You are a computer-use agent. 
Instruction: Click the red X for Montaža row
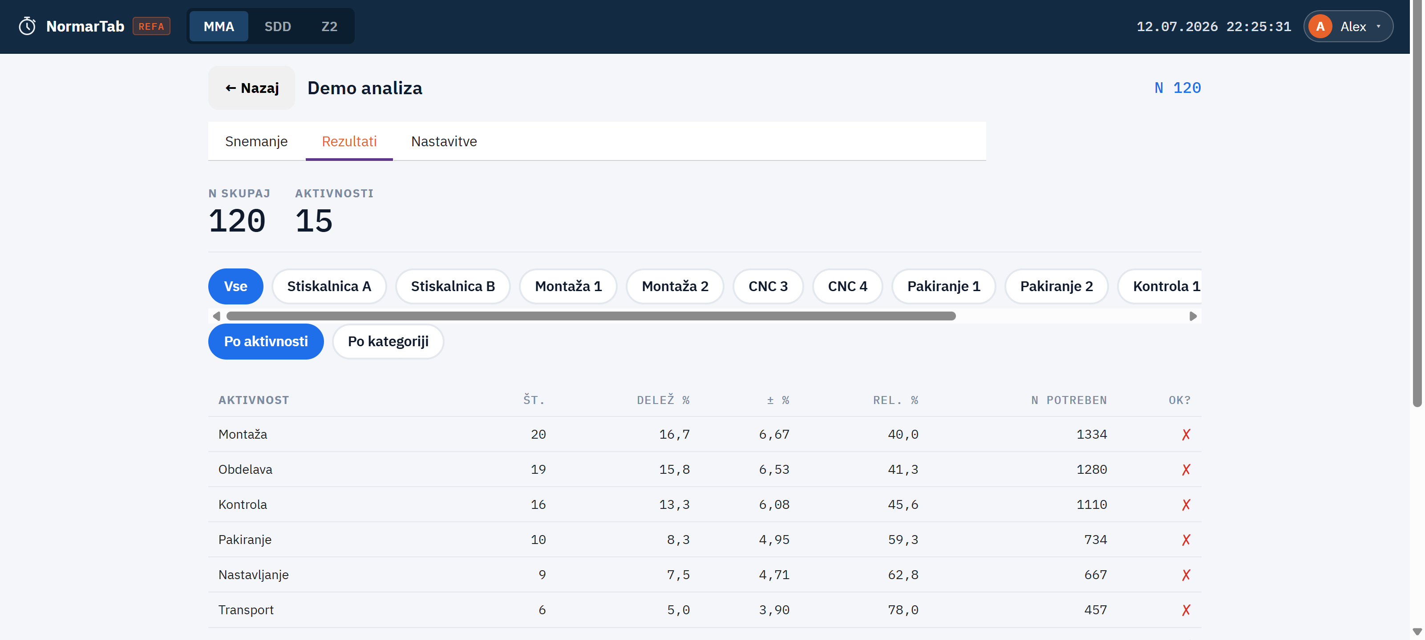click(x=1186, y=434)
